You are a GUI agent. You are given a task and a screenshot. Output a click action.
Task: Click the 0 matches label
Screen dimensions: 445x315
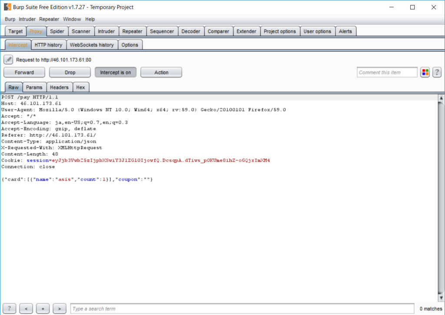[431, 308]
